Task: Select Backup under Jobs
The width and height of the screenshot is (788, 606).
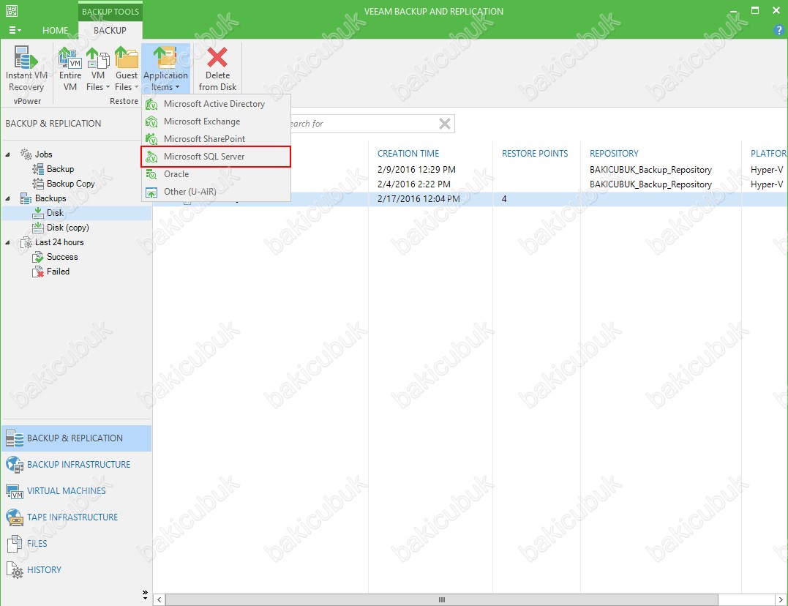Action: pyautogui.click(x=60, y=169)
